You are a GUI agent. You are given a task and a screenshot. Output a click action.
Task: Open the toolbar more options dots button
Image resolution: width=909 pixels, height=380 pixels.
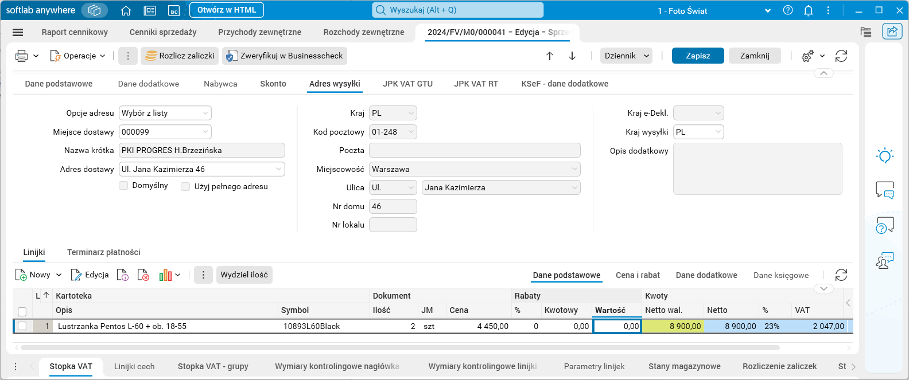(128, 56)
